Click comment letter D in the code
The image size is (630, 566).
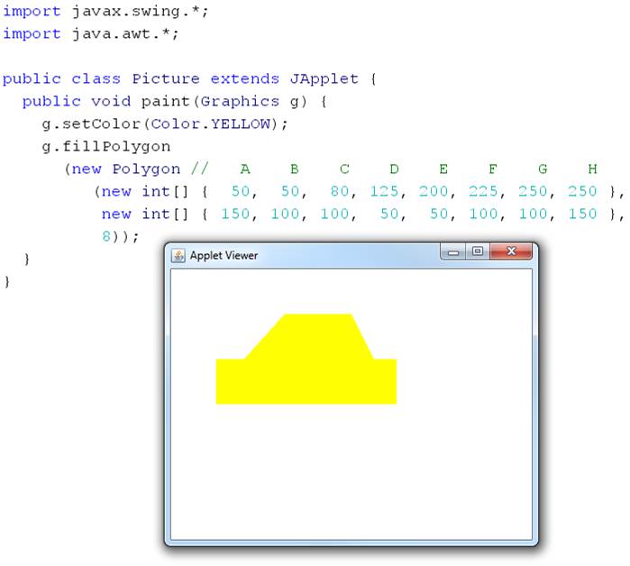pos(394,169)
